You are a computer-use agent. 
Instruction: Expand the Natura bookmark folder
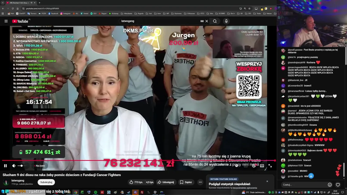tap(267, 14)
